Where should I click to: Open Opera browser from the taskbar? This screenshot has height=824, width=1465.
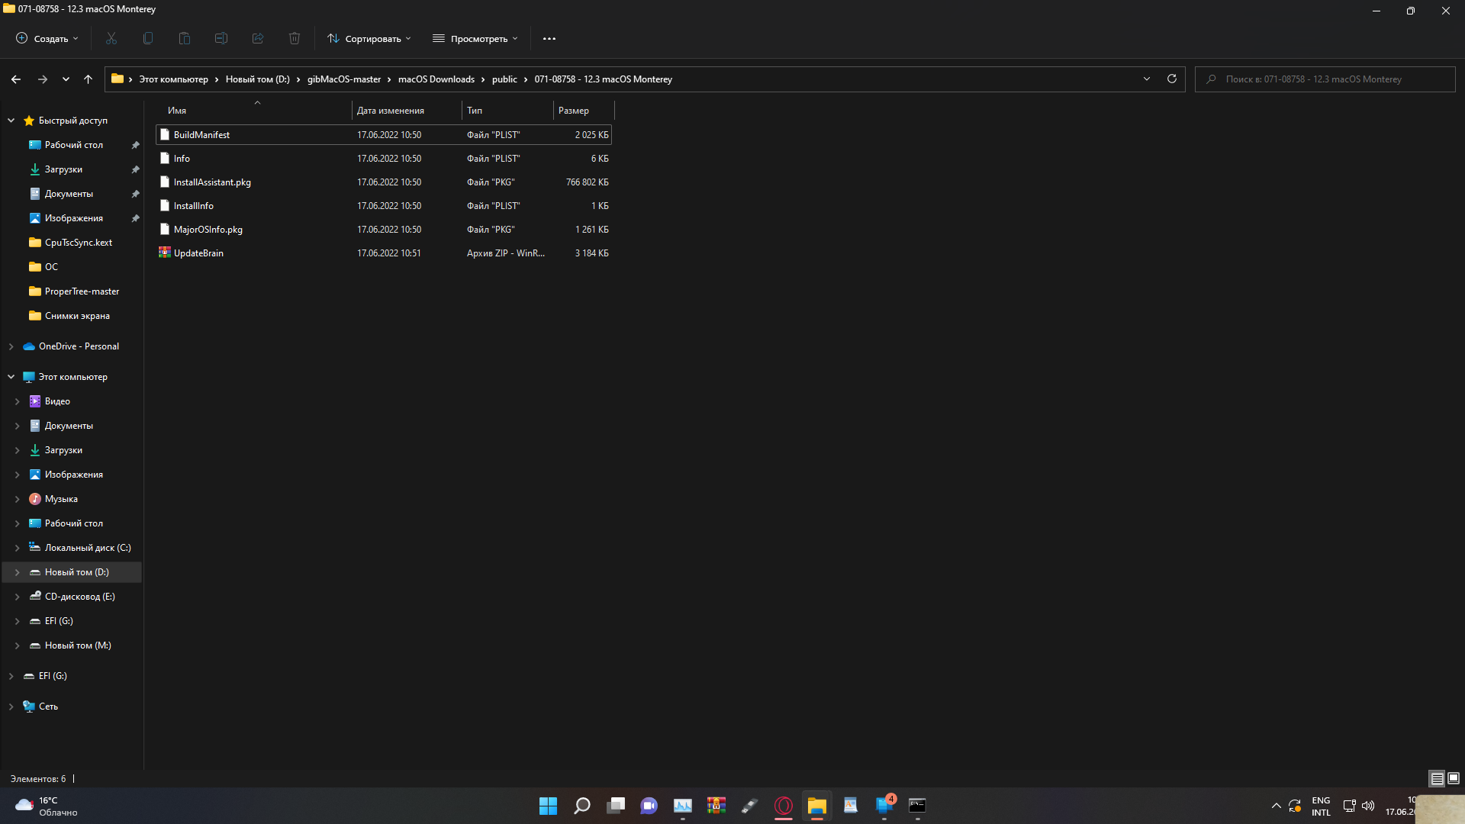pyautogui.click(x=784, y=806)
